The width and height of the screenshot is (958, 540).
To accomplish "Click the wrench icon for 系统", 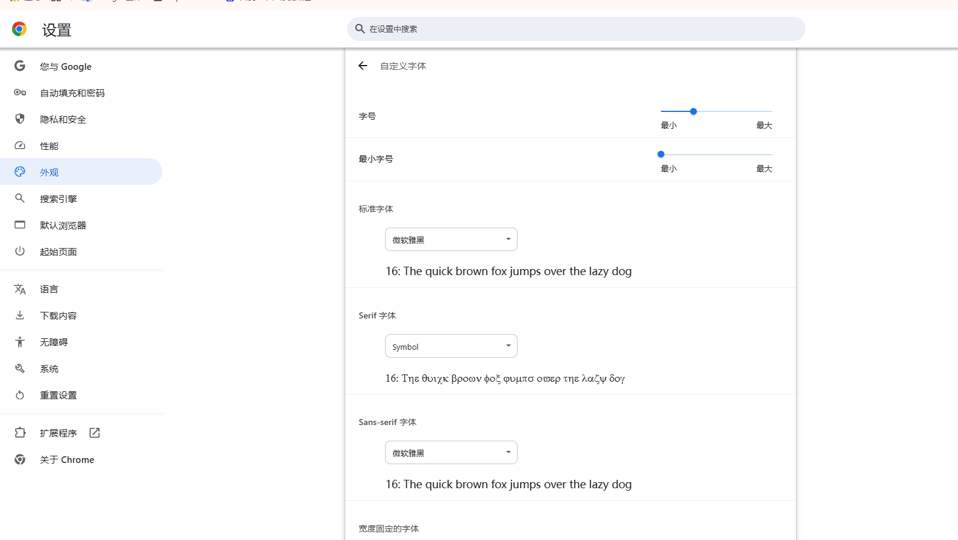I will [20, 368].
